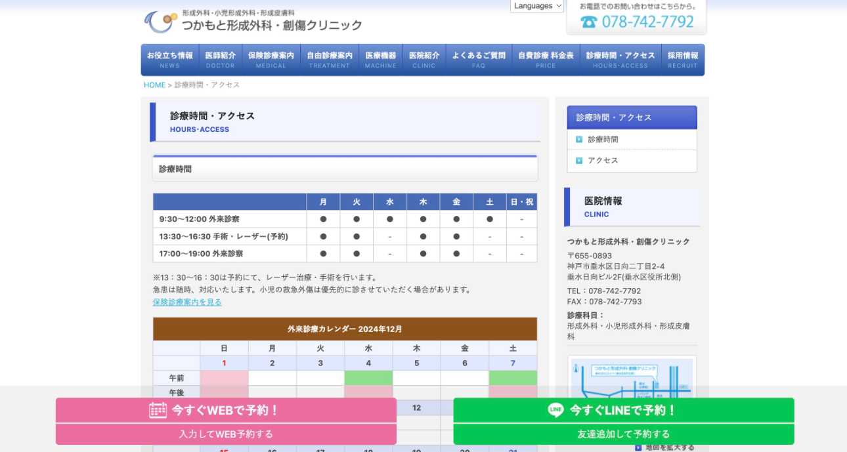
Task: Click arrow icon next to アクセス sidebar link
Action: [x=579, y=160]
